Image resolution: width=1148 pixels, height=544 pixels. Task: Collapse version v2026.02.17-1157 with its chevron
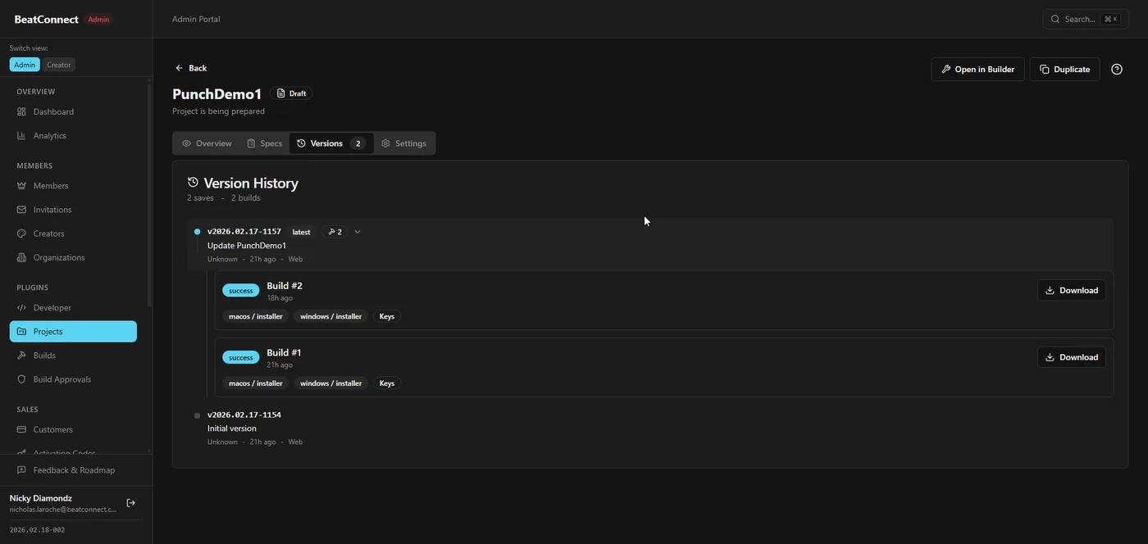pos(355,230)
